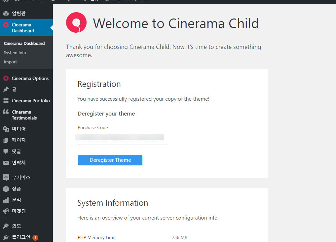Click the Cinerama Options sidebar icon
Image resolution: width=336 pixels, height=242 pixels.
pos(6,78)
